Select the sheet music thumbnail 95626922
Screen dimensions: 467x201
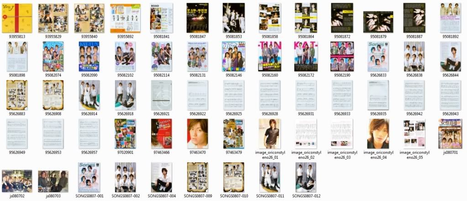pos(198,95)
